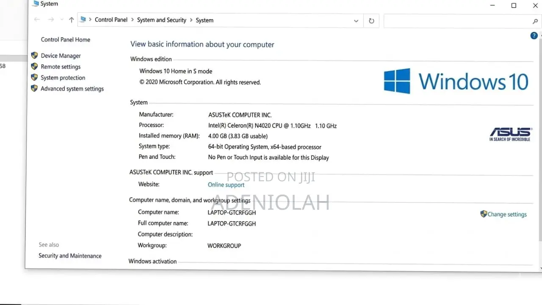Screen dimensions: 542x305
Task: Open Help with the blue question mark
Action: point(534,36)
